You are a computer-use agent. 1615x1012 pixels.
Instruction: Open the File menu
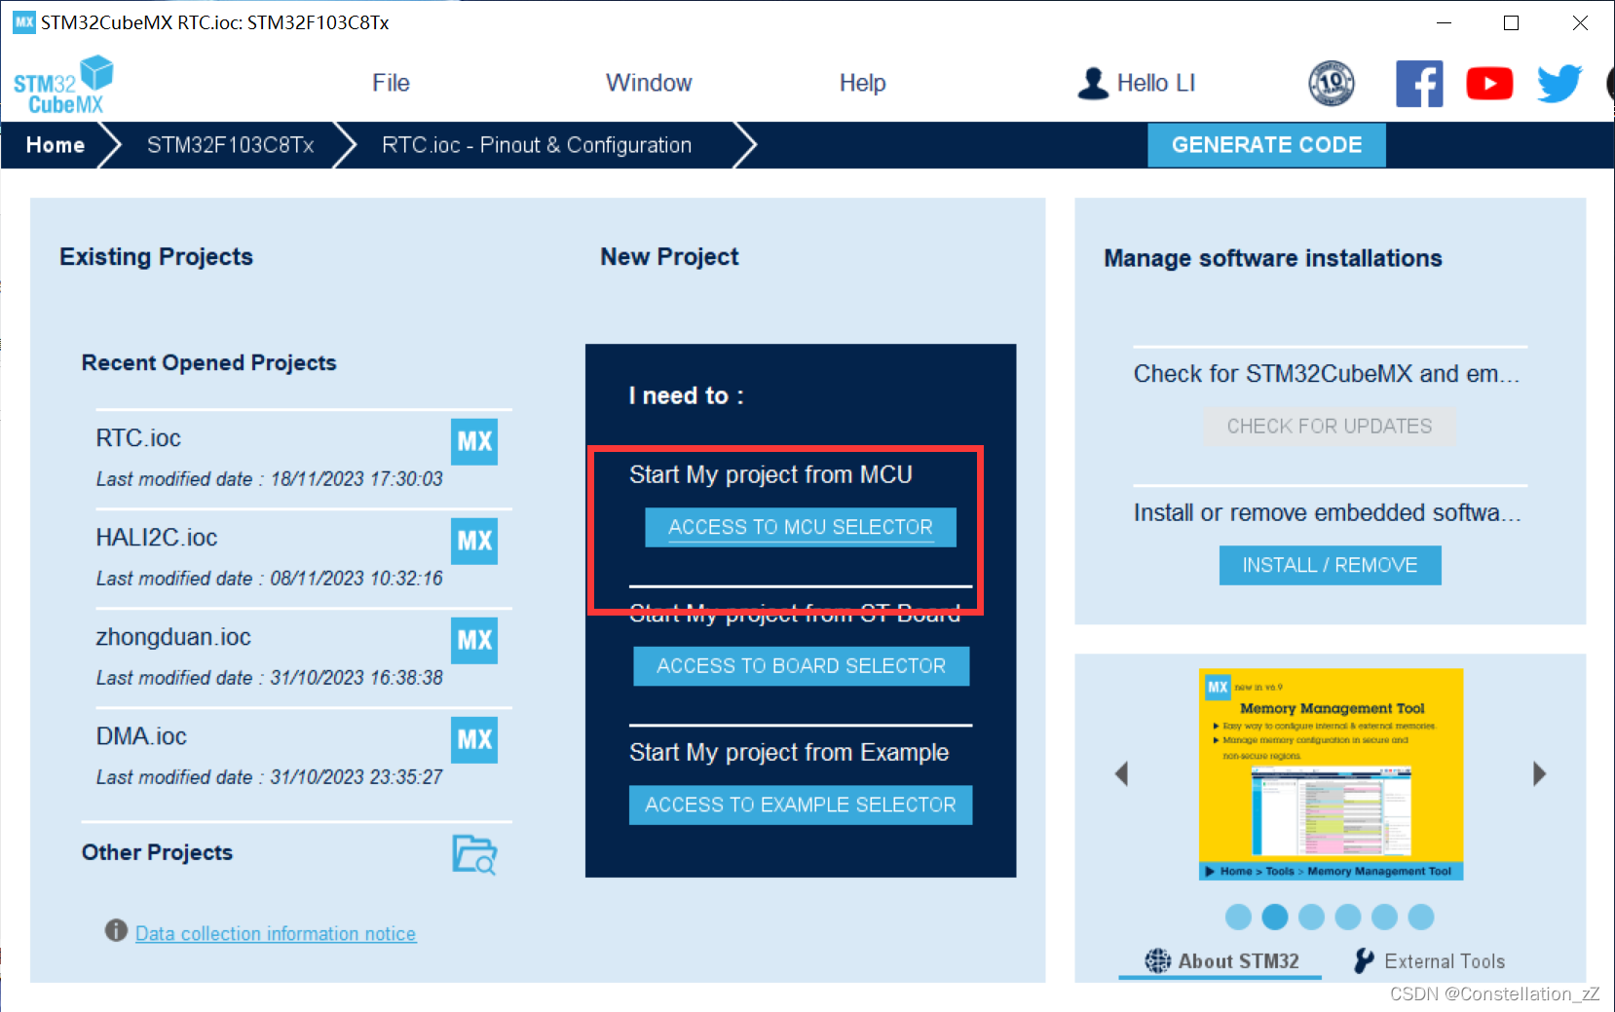[x=391, y=83]
